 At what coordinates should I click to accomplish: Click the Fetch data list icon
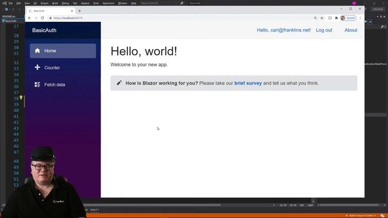coord(38,85)
